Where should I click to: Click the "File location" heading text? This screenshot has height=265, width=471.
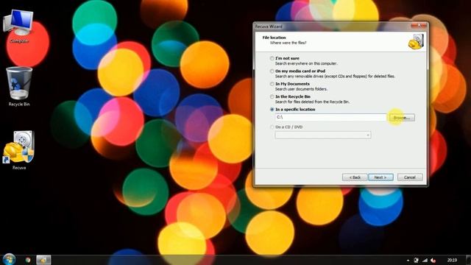click(274, 38)
